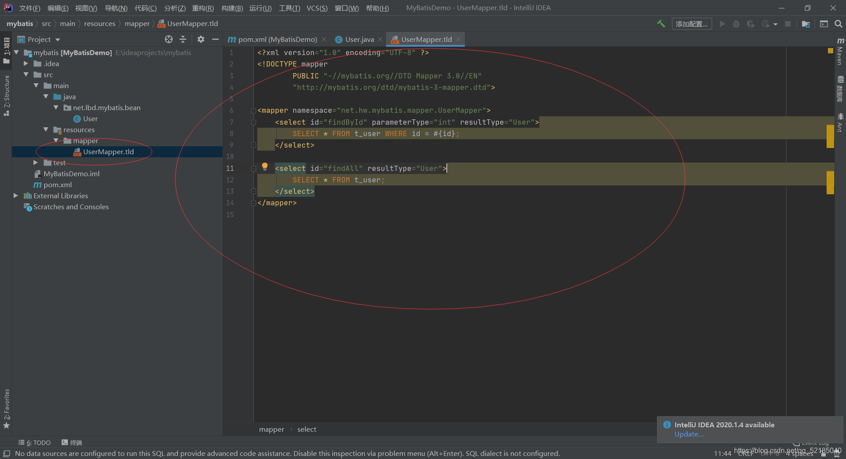Toggle the 2: Favorites tool window
846x459 pixels.
(x=6, y=408)
